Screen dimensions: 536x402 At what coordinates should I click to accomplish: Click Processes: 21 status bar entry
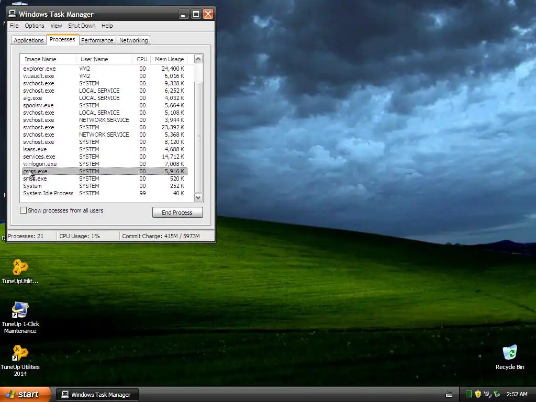coord(31,236)
